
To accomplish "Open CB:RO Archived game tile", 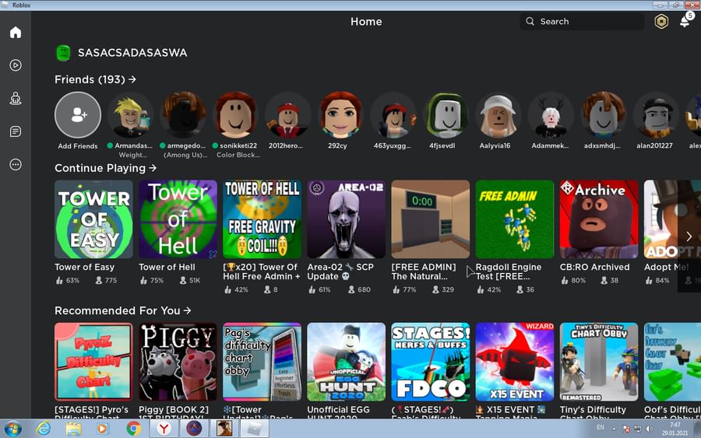I will (599, 219).
